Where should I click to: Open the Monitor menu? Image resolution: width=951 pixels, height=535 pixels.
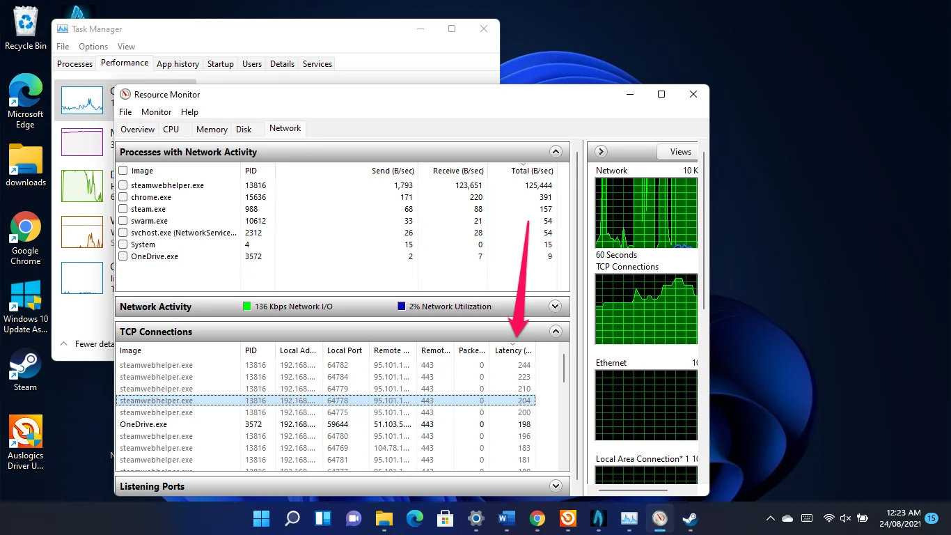coord(156,112)
